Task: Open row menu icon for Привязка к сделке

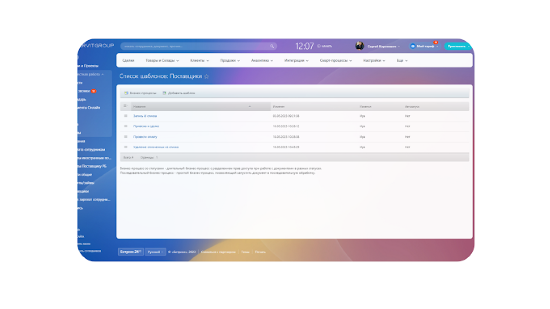Action: (126, 126)
